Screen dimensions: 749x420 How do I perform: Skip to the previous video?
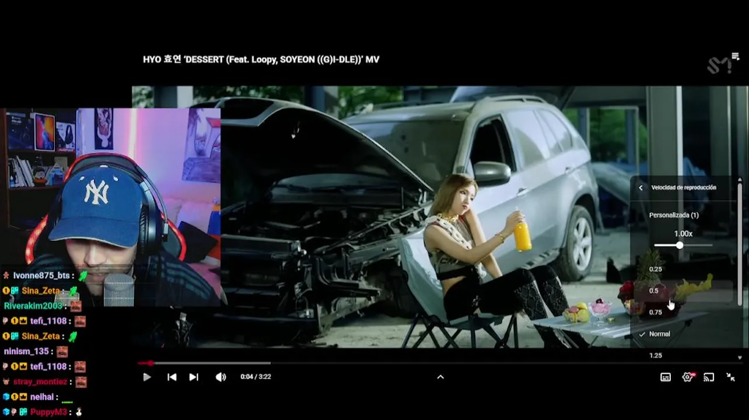coord(171,377)
